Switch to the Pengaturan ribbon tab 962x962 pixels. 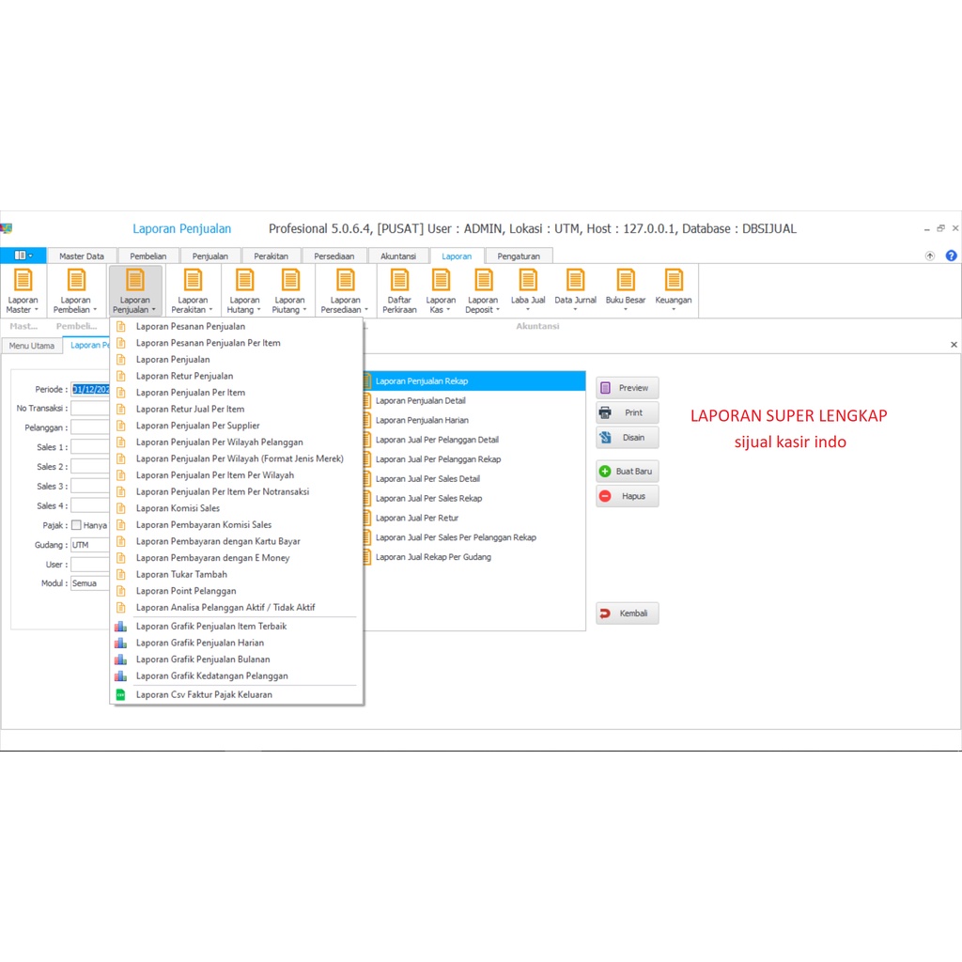coord(519,256)
